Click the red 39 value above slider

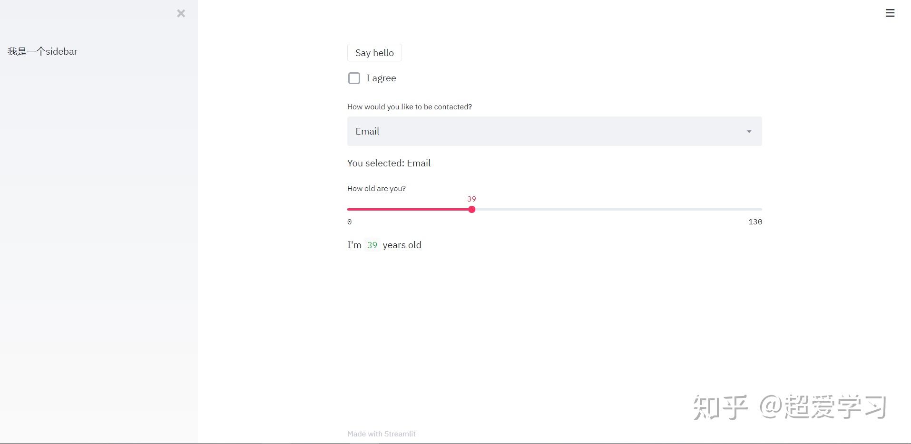(x=471, y=199)
